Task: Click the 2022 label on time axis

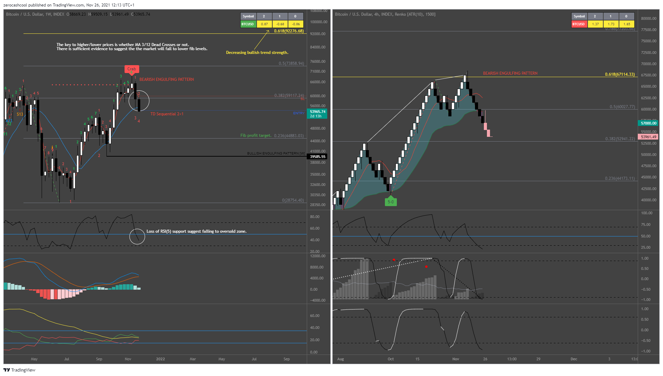Action: click(160, 359)
